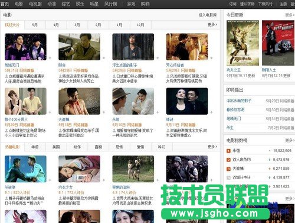Click the 进入电影库 link
295x223 pixels.
tap(208, 15)
